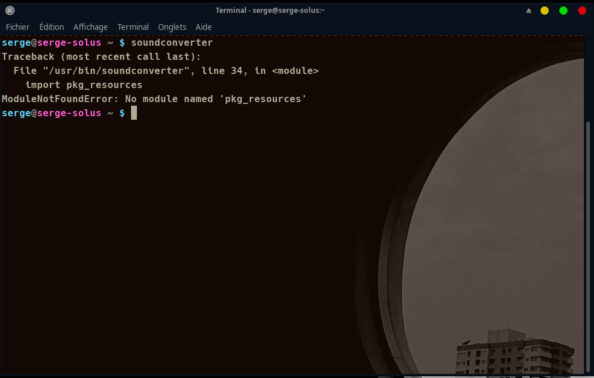This screenshot has height=378, width=594.
Task: Click the terminal window menu icon in the title bar
Action: point(10,11)
